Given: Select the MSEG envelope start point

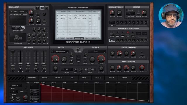Looking at the screenshot, I should [x=41, y=84].
